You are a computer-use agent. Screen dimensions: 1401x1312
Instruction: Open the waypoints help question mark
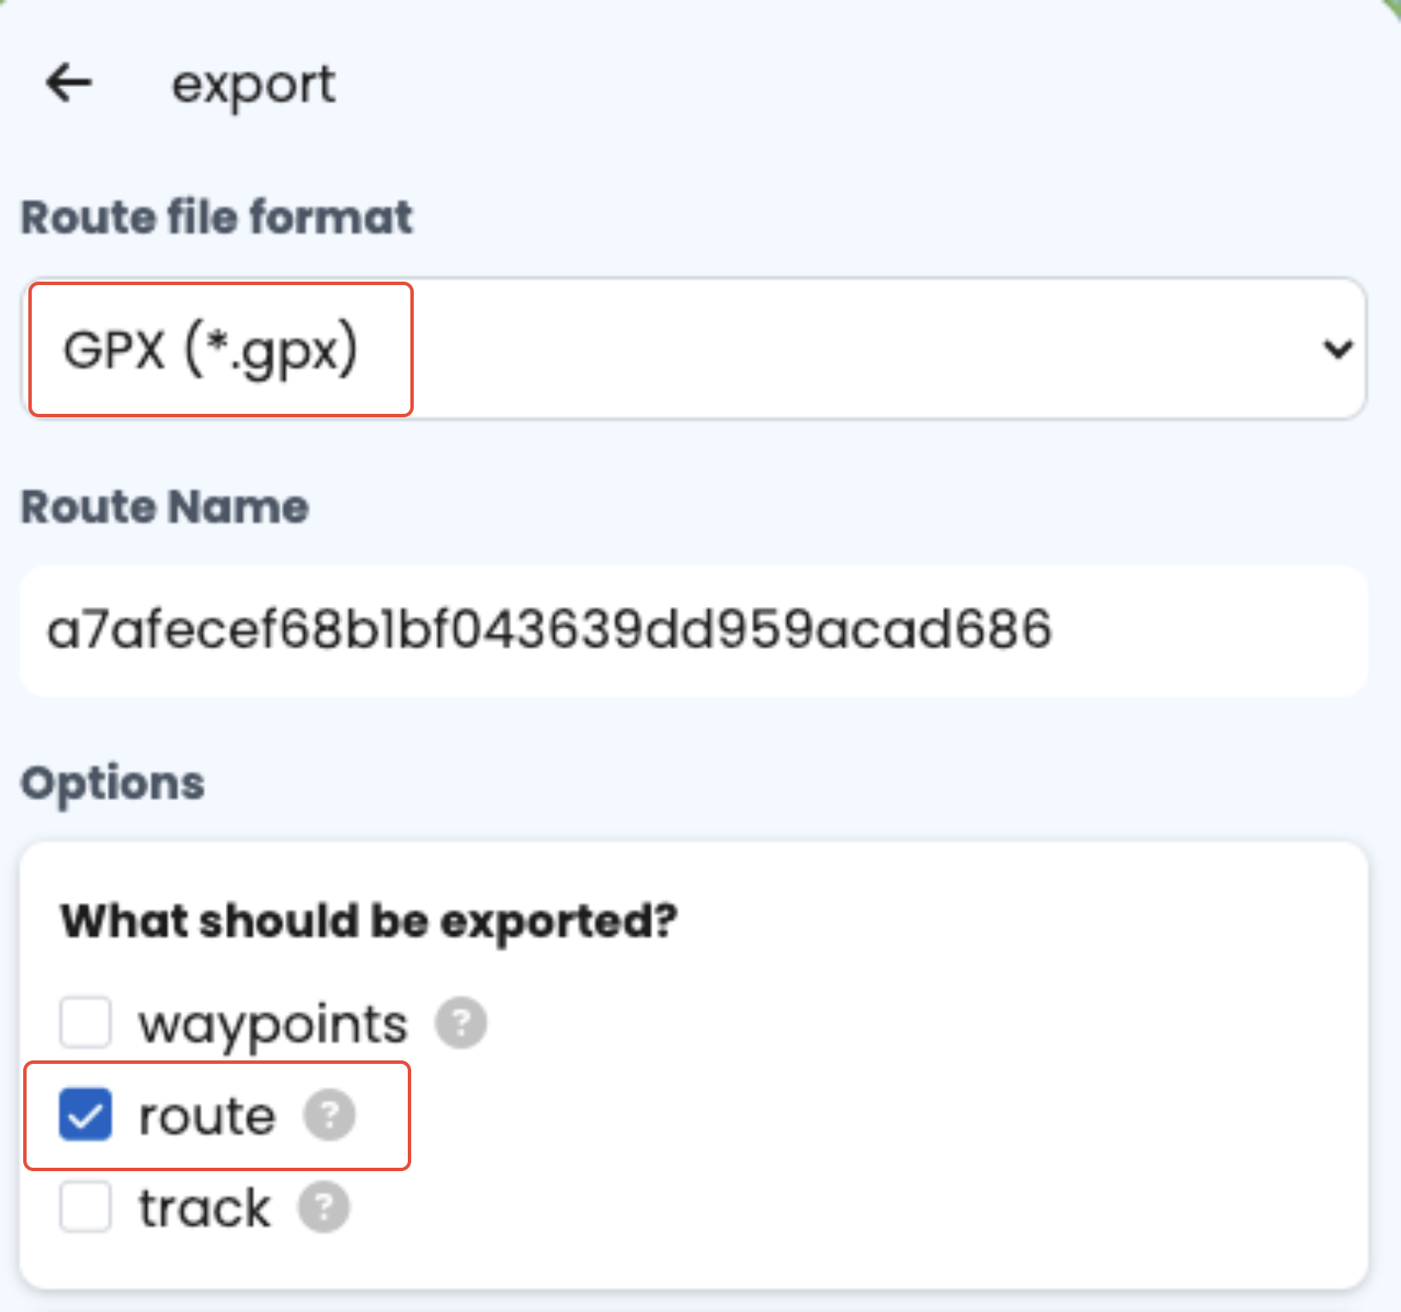pos(461,1023)
